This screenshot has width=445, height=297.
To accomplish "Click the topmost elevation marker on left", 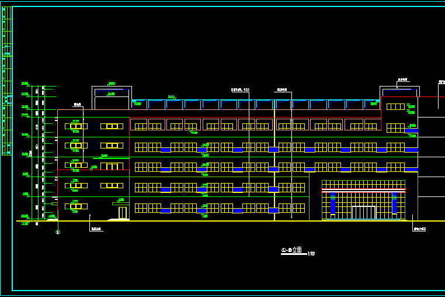I will [x=25, y=83].
